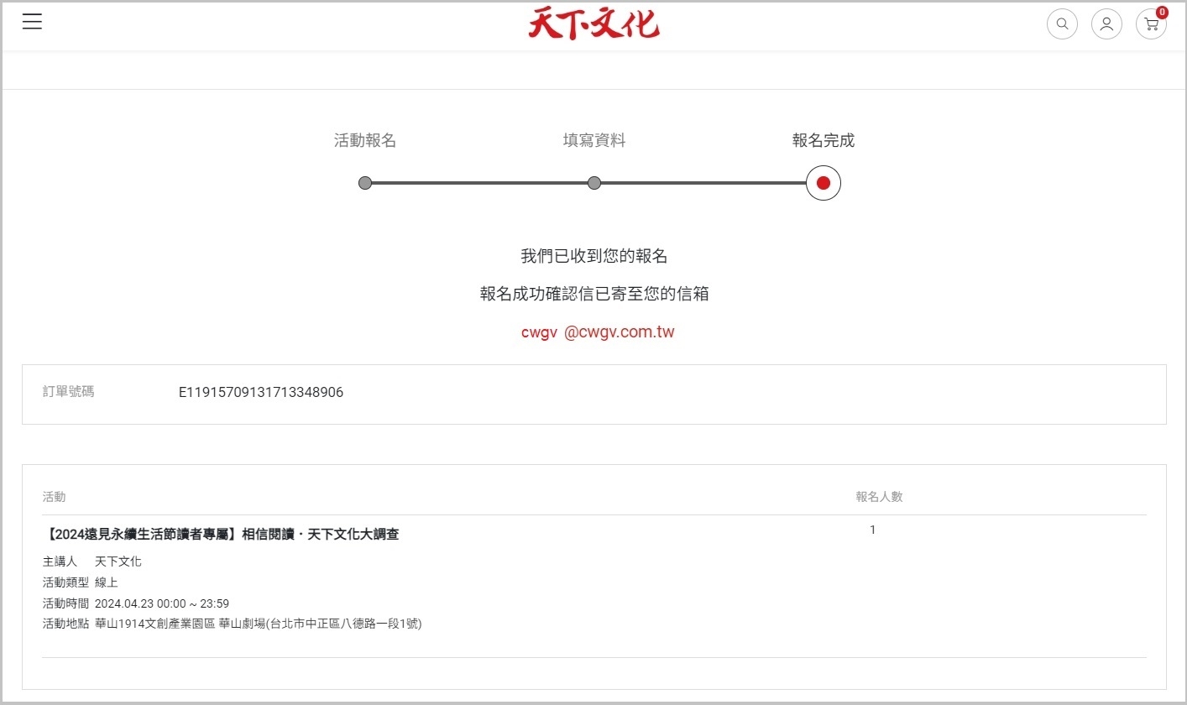Open the hamburger menu
This screenshot has height=705, width=1187.
pyautogui.click(x=32, y=22)
